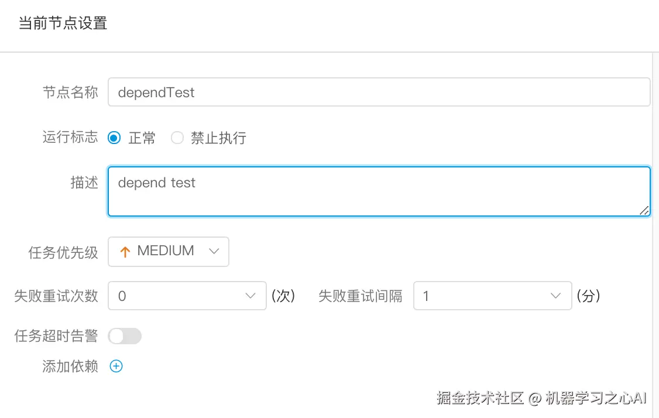The height and width of the screenshot is (418, 659).
Task: Click into the 描述 textarea with depend test
Action: click(379, 191)
